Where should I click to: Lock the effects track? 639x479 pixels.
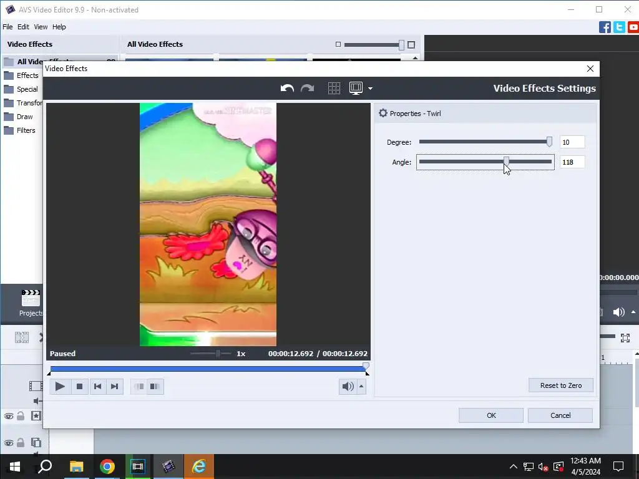click(x=21, y=416)
